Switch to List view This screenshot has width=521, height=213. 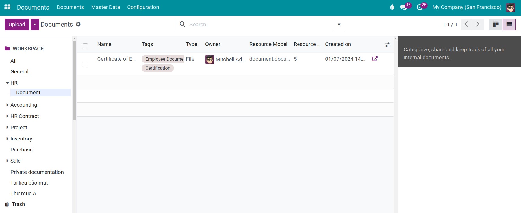pyautogui.click(x=509, y=25)
